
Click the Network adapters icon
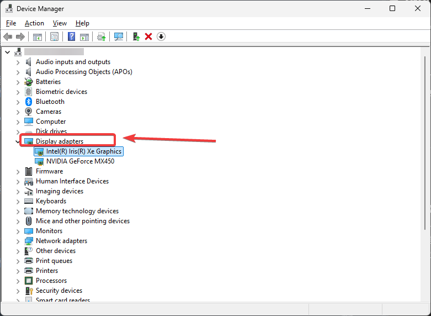coord(29,241)
